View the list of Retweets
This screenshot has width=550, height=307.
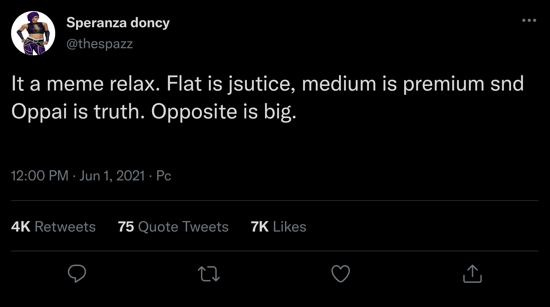tap(65, 227)
